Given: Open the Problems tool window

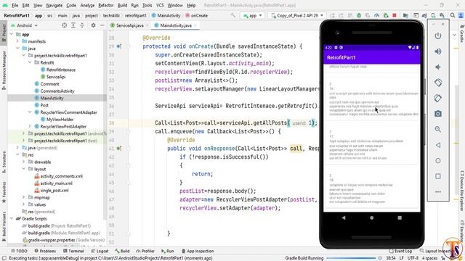Looking at the screenshot, I should click(x=45, y=251).
